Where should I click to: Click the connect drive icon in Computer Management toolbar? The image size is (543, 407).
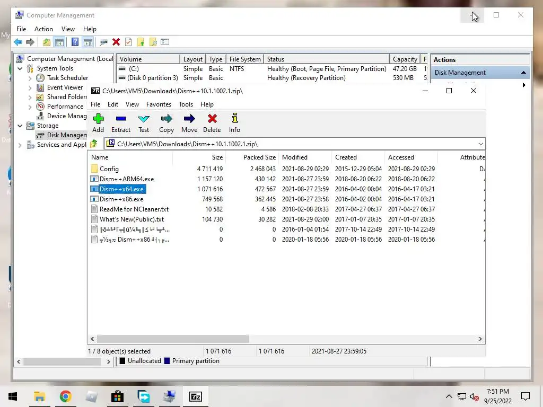(x=103, y=42)
